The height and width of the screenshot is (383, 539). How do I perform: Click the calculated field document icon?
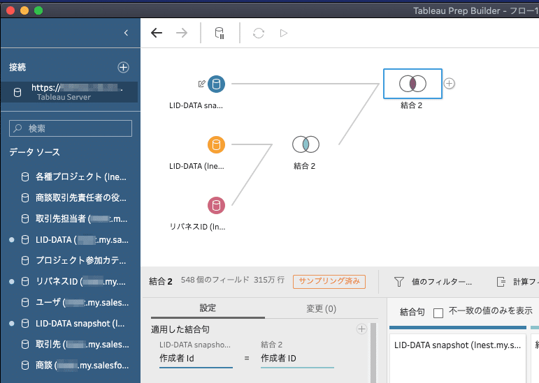(501, 282)
